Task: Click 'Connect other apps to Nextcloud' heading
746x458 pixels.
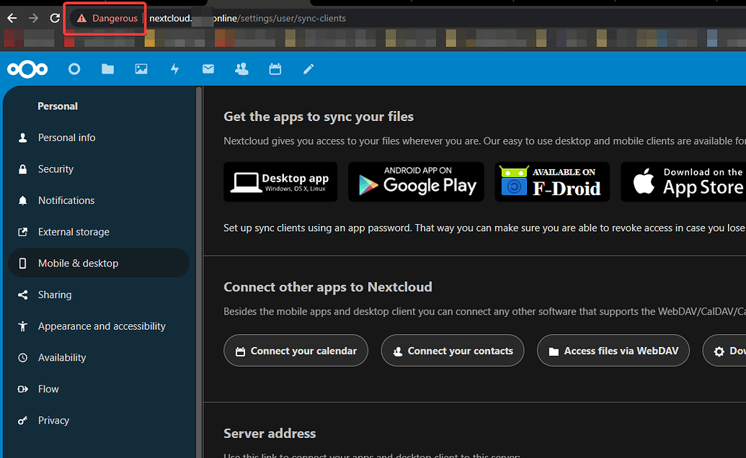Action: point(328,287)
